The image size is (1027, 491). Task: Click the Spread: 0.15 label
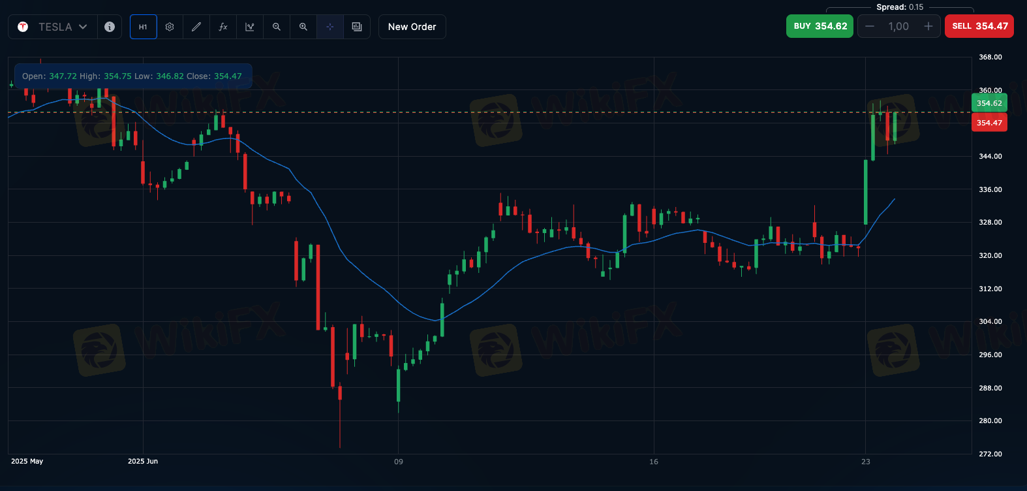pos(900,7)
